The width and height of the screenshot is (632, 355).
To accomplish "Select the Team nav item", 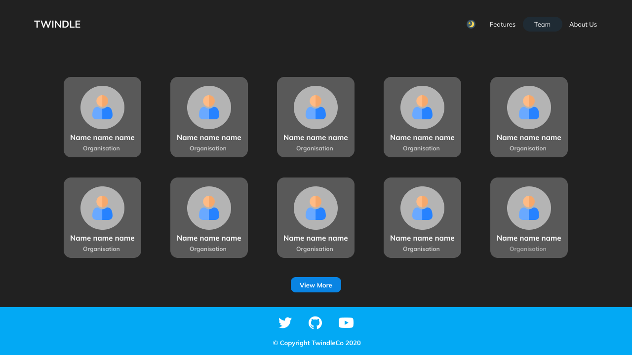I will tap(542, 24).
